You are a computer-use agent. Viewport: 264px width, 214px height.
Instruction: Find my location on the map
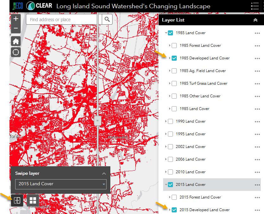pyautogui.click(x=16, y=52)
